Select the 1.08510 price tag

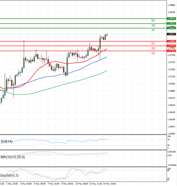[x=171, y=24]
